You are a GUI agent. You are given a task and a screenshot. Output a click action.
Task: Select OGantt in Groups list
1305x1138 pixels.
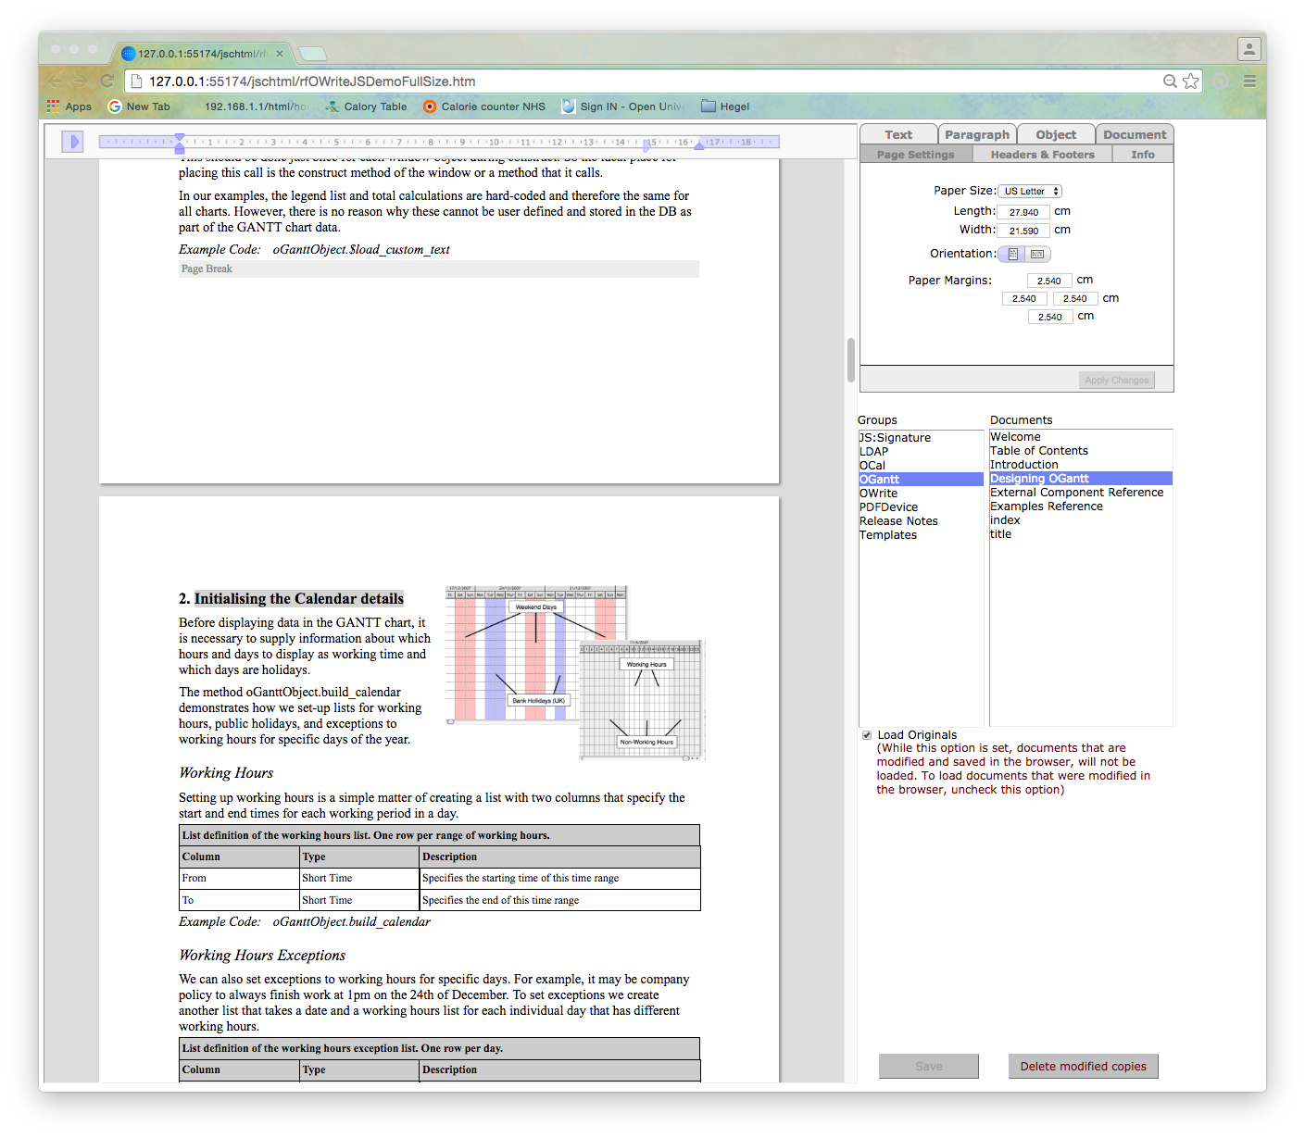tap(921, 479)
